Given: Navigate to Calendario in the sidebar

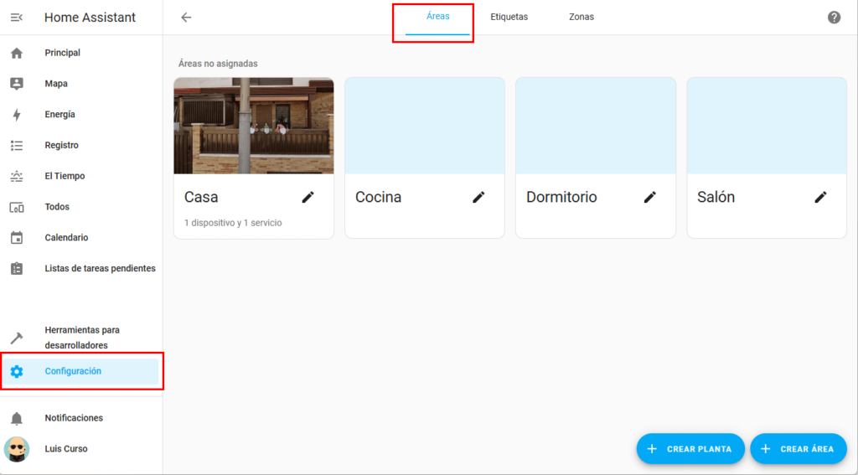Looking at the screenshot, I should pyautogui.click(x=66, y=238).
